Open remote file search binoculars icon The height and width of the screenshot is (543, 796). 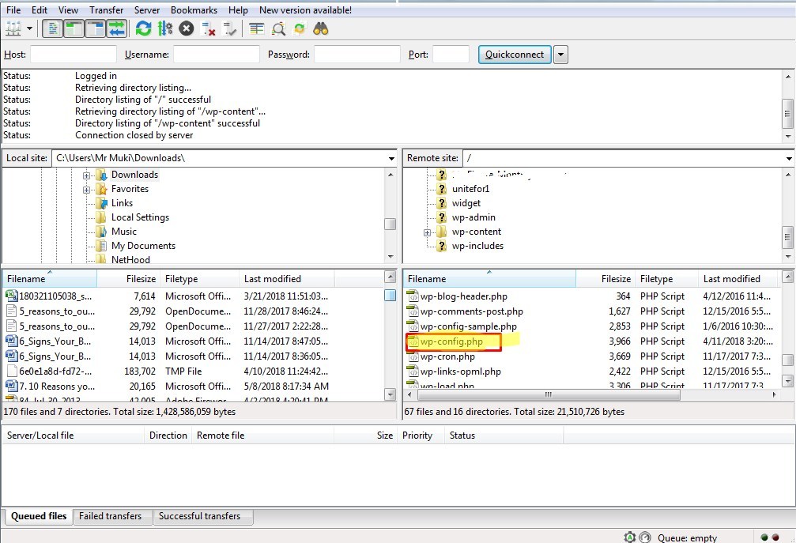pos(321,29)
